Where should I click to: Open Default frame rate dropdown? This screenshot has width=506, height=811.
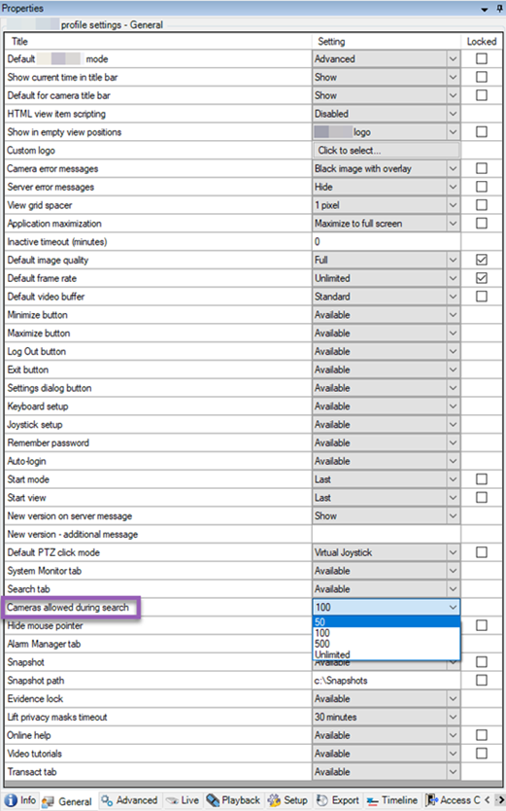click(x=453, y=278)
